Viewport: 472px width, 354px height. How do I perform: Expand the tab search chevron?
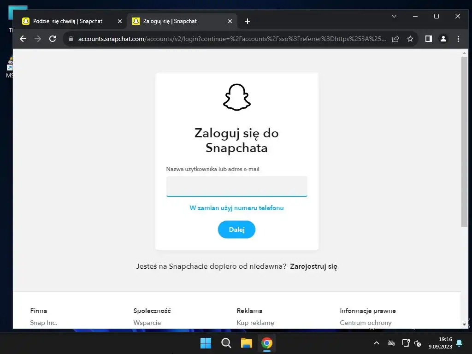(x=394, y=16)
